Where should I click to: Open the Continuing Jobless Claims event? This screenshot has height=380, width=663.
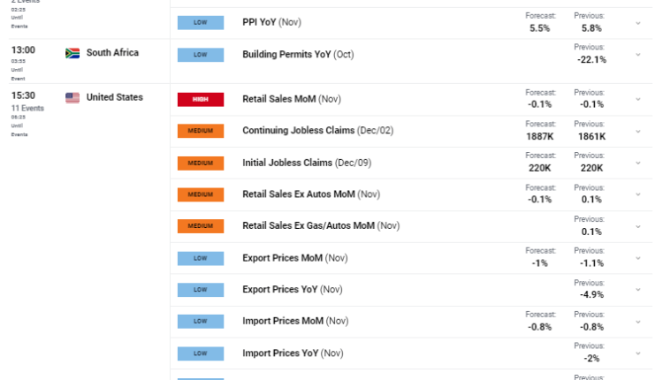(299, 131)
